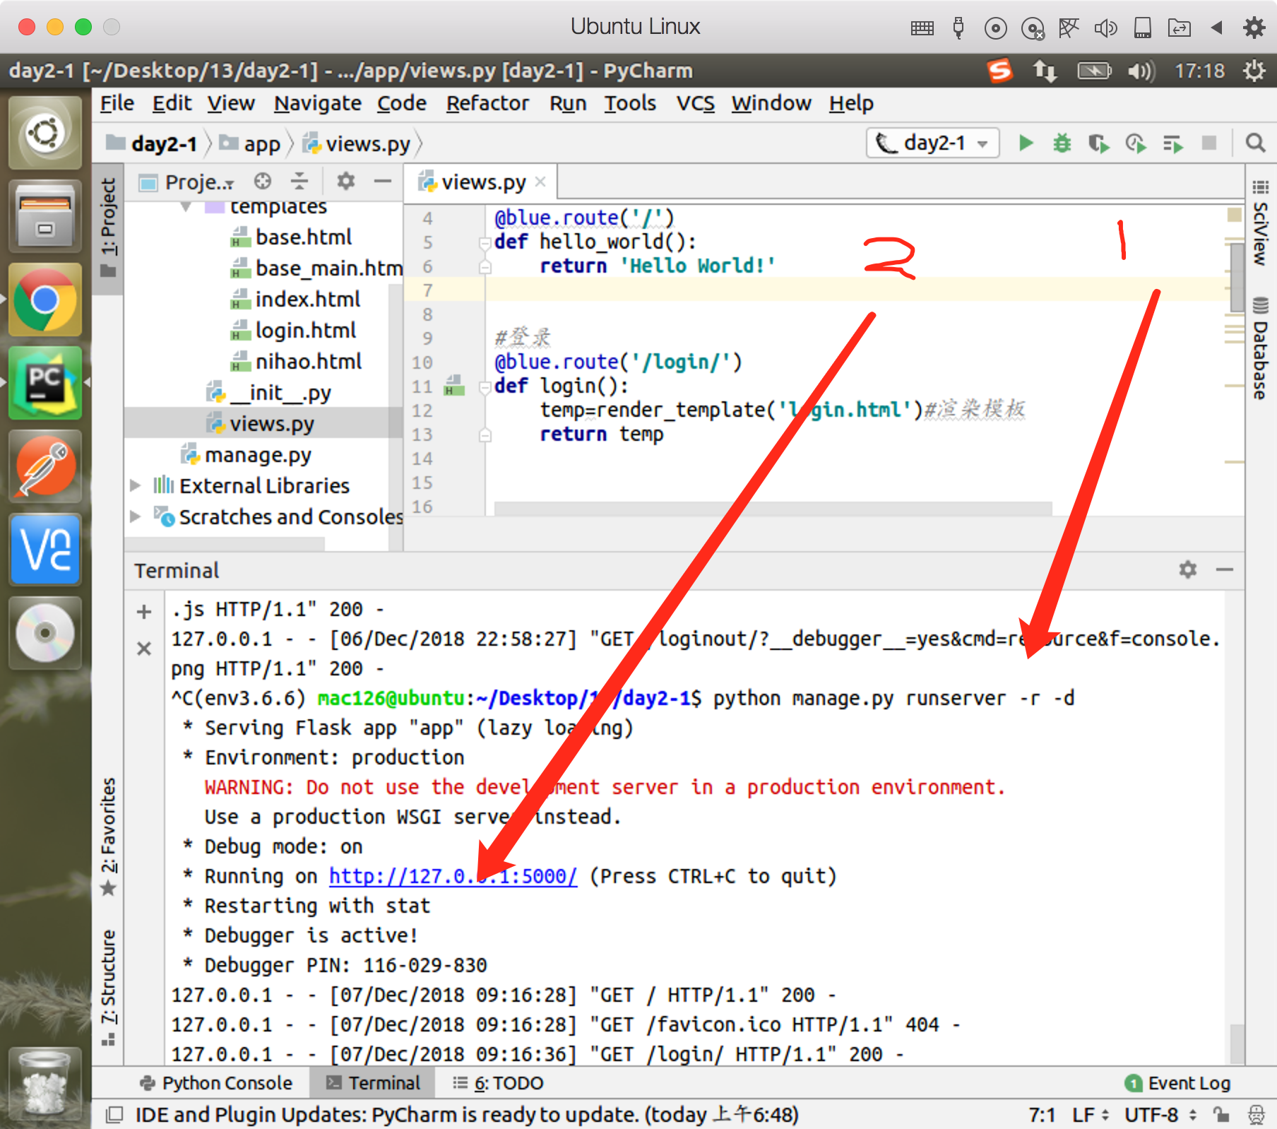Click the app breadcrumb in navigation bar

point(250,143)
